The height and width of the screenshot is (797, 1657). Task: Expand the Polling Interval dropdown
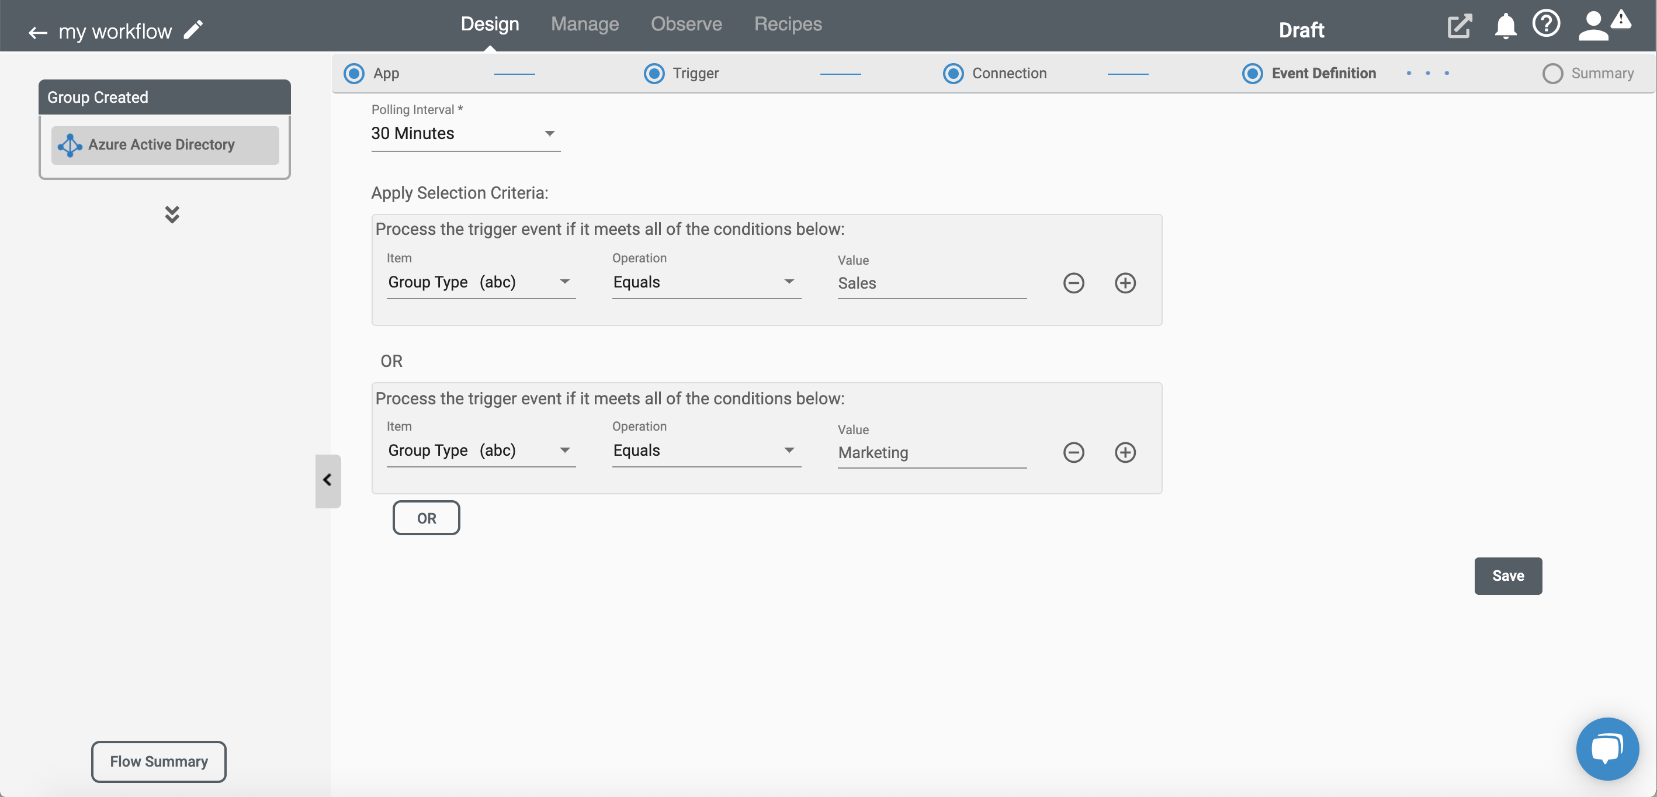tap(550, 133)
